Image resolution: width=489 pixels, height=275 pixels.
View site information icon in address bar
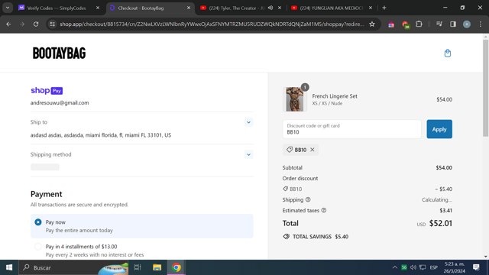[x=52, y=24]
